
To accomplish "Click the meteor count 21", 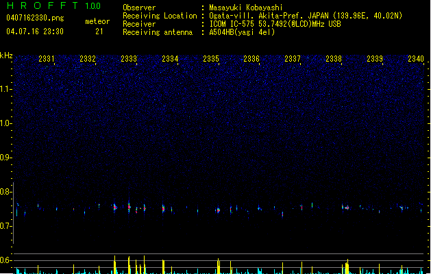I will [x=99, y=32].
